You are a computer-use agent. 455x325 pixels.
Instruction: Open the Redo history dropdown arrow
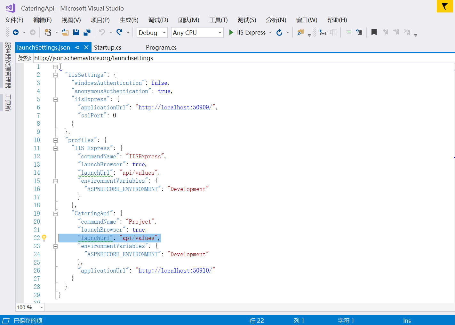[x=128, y=32]
